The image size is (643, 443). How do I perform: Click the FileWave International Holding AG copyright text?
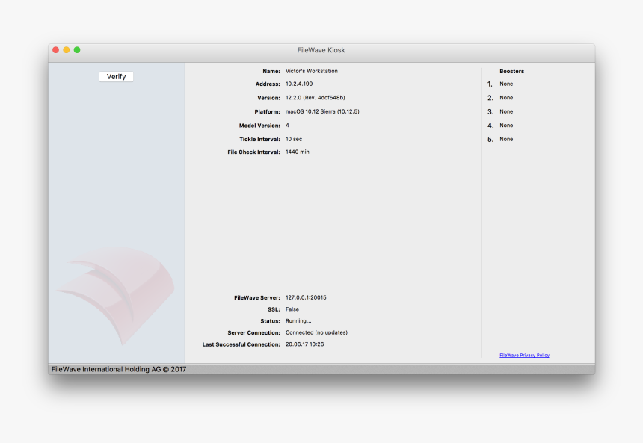coord(119,369)
